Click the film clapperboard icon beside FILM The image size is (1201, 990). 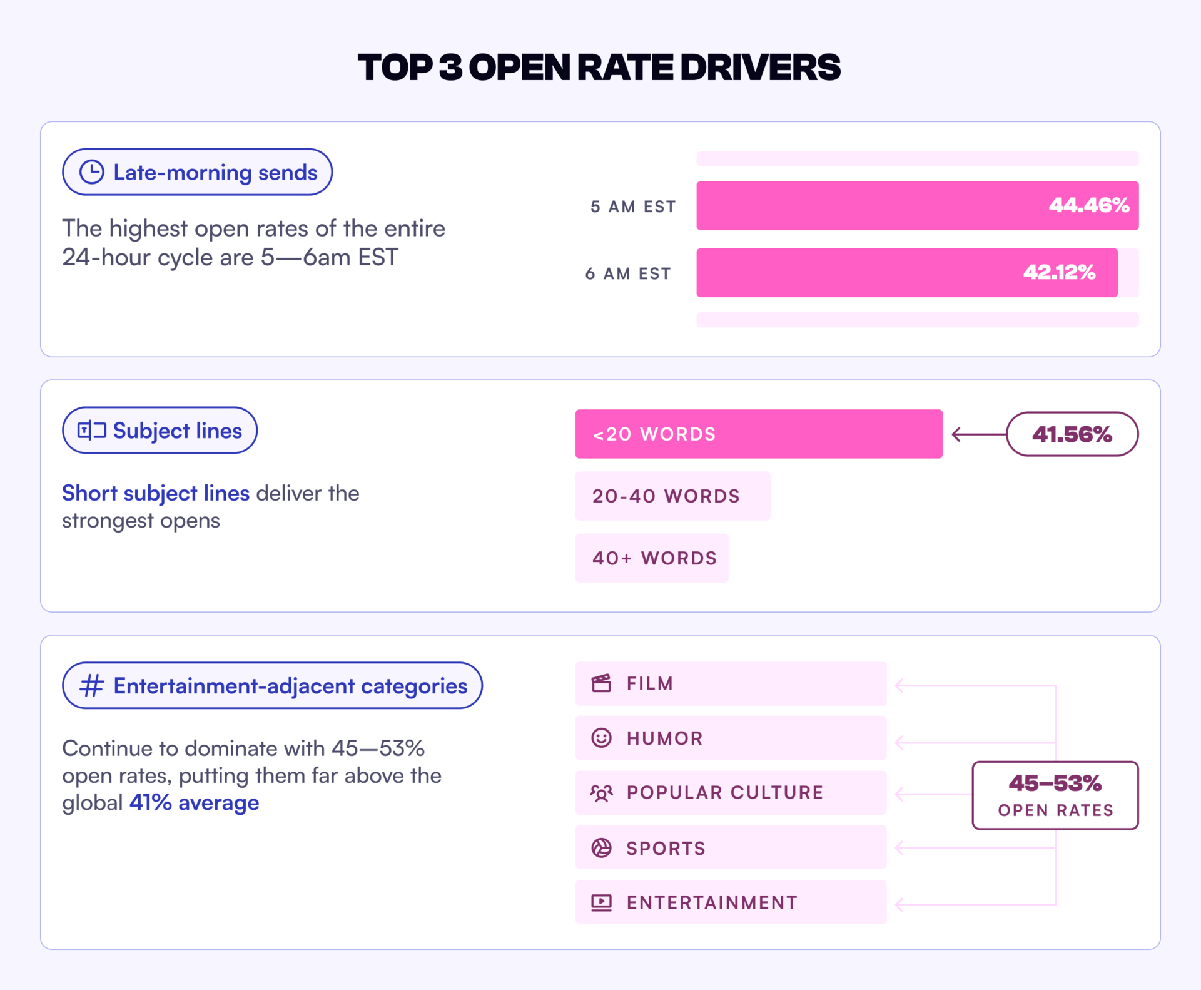coord(601,683)
